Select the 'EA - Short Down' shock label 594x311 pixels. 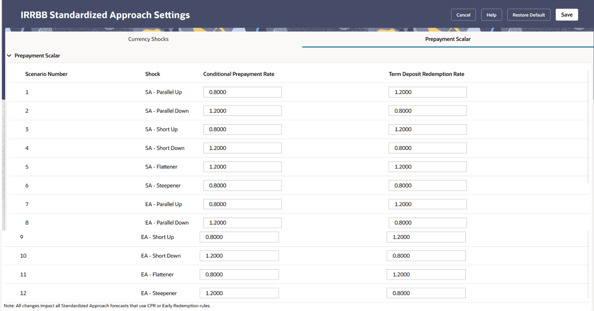(161, 256)
